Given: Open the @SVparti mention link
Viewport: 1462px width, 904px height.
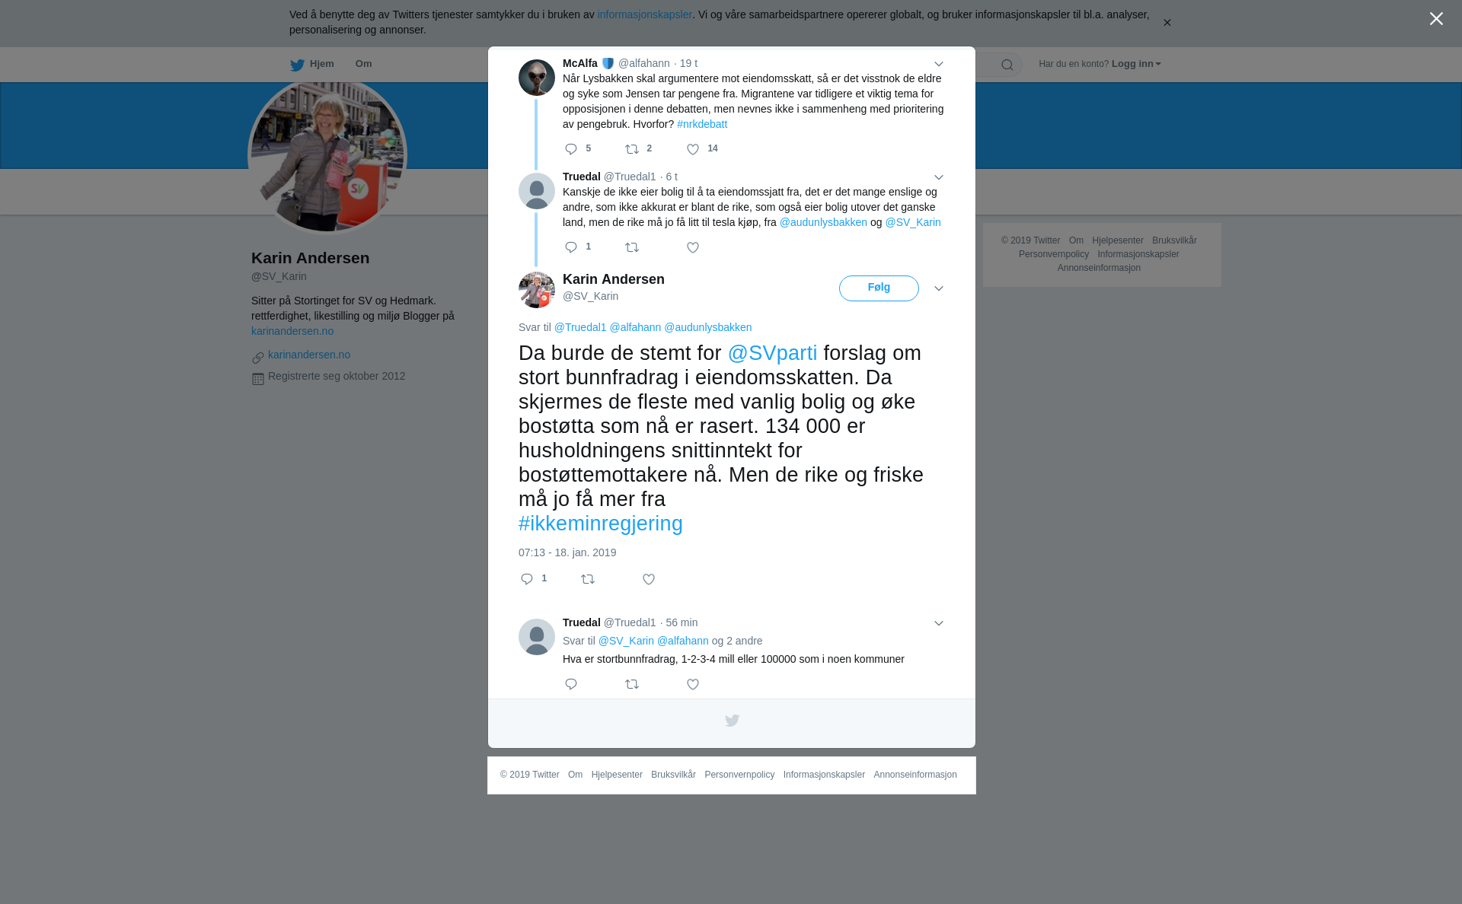Looking at the screenshot, I should pos(772,353).
